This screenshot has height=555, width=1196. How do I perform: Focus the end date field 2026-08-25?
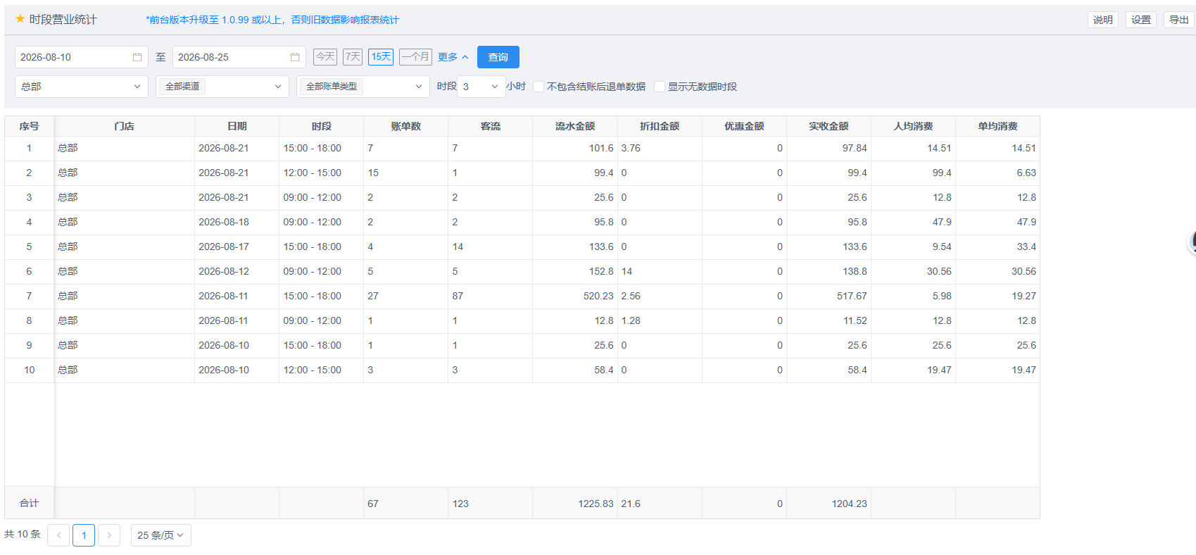[239, 57]
